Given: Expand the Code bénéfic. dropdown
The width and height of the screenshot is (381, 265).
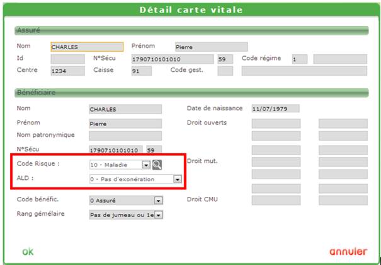Looking at the screenshot, I should click(x=159, y=201).
